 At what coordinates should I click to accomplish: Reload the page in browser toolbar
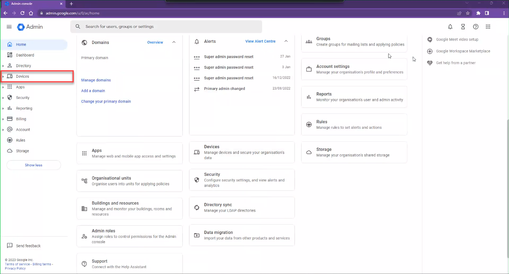coord(22,13)
